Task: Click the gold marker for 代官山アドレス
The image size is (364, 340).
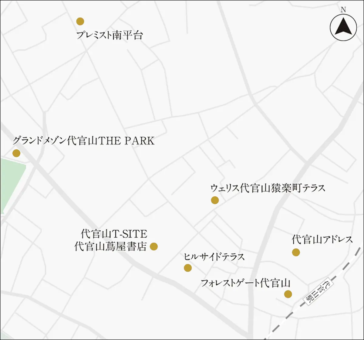Action: coord(296,252)
